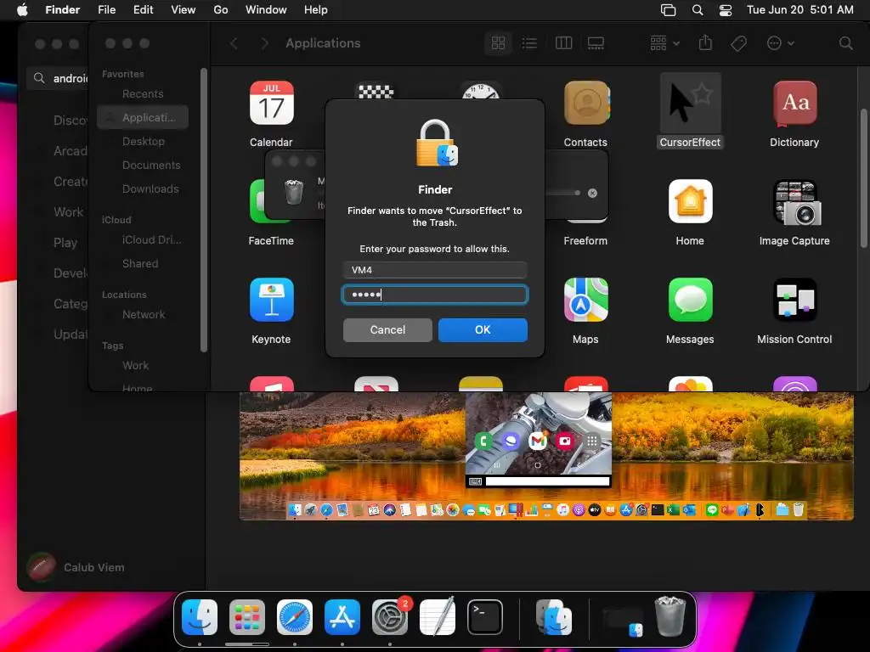
Task: Click OK in the Finder password dialog
Action: tap(483, 330)
